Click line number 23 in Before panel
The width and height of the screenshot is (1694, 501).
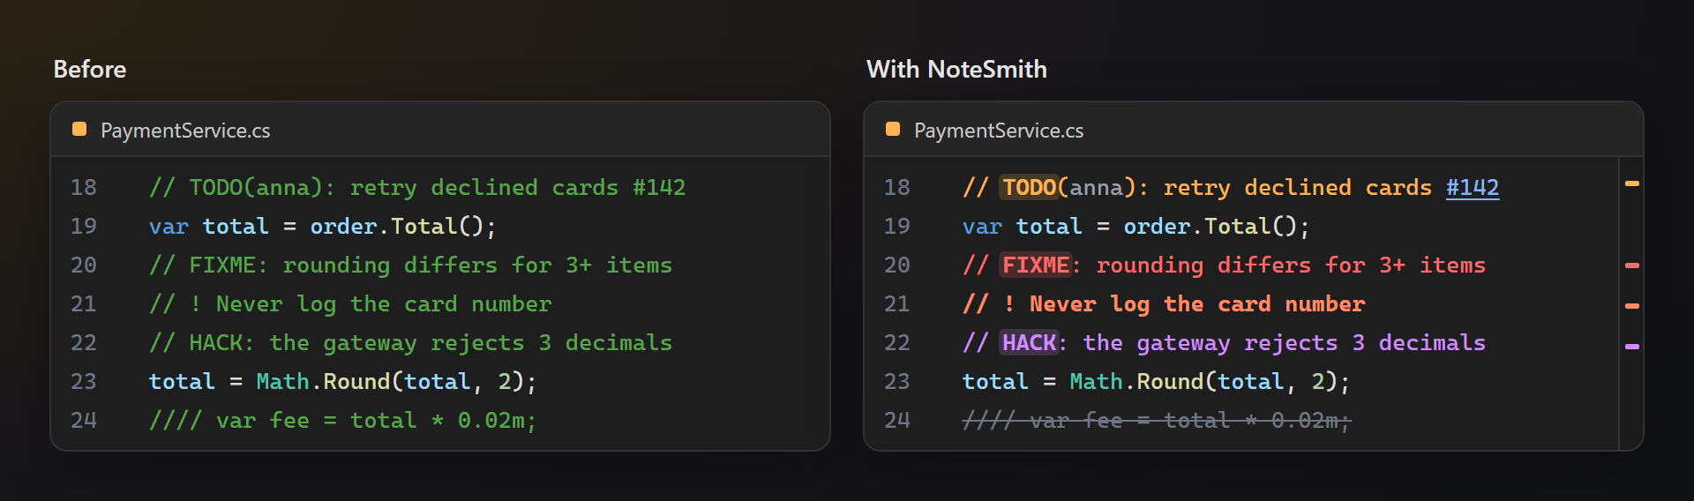click(x=84, y=382)
